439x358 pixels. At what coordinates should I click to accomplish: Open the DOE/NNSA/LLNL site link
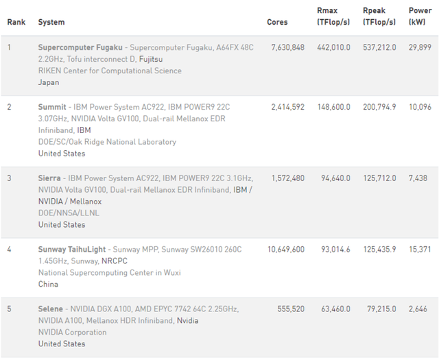point(69,213)
